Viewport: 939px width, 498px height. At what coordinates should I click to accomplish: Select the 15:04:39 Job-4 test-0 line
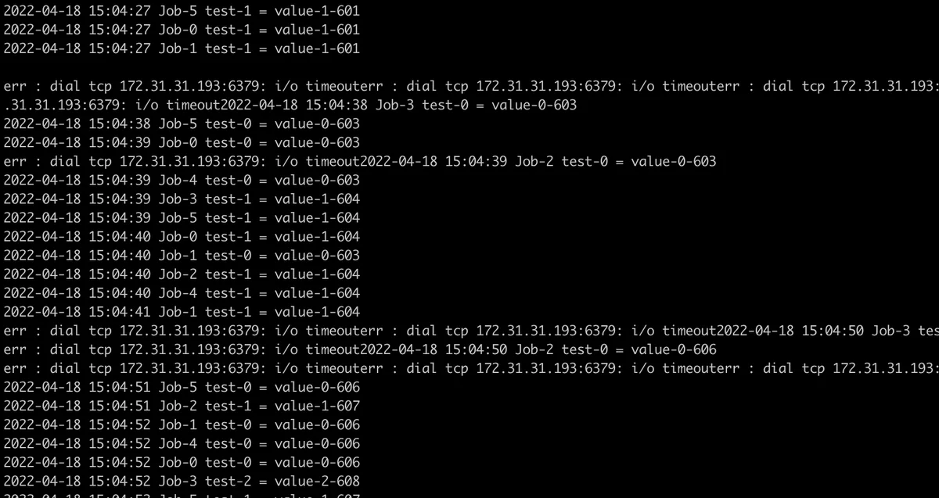[x=182, y=180]
